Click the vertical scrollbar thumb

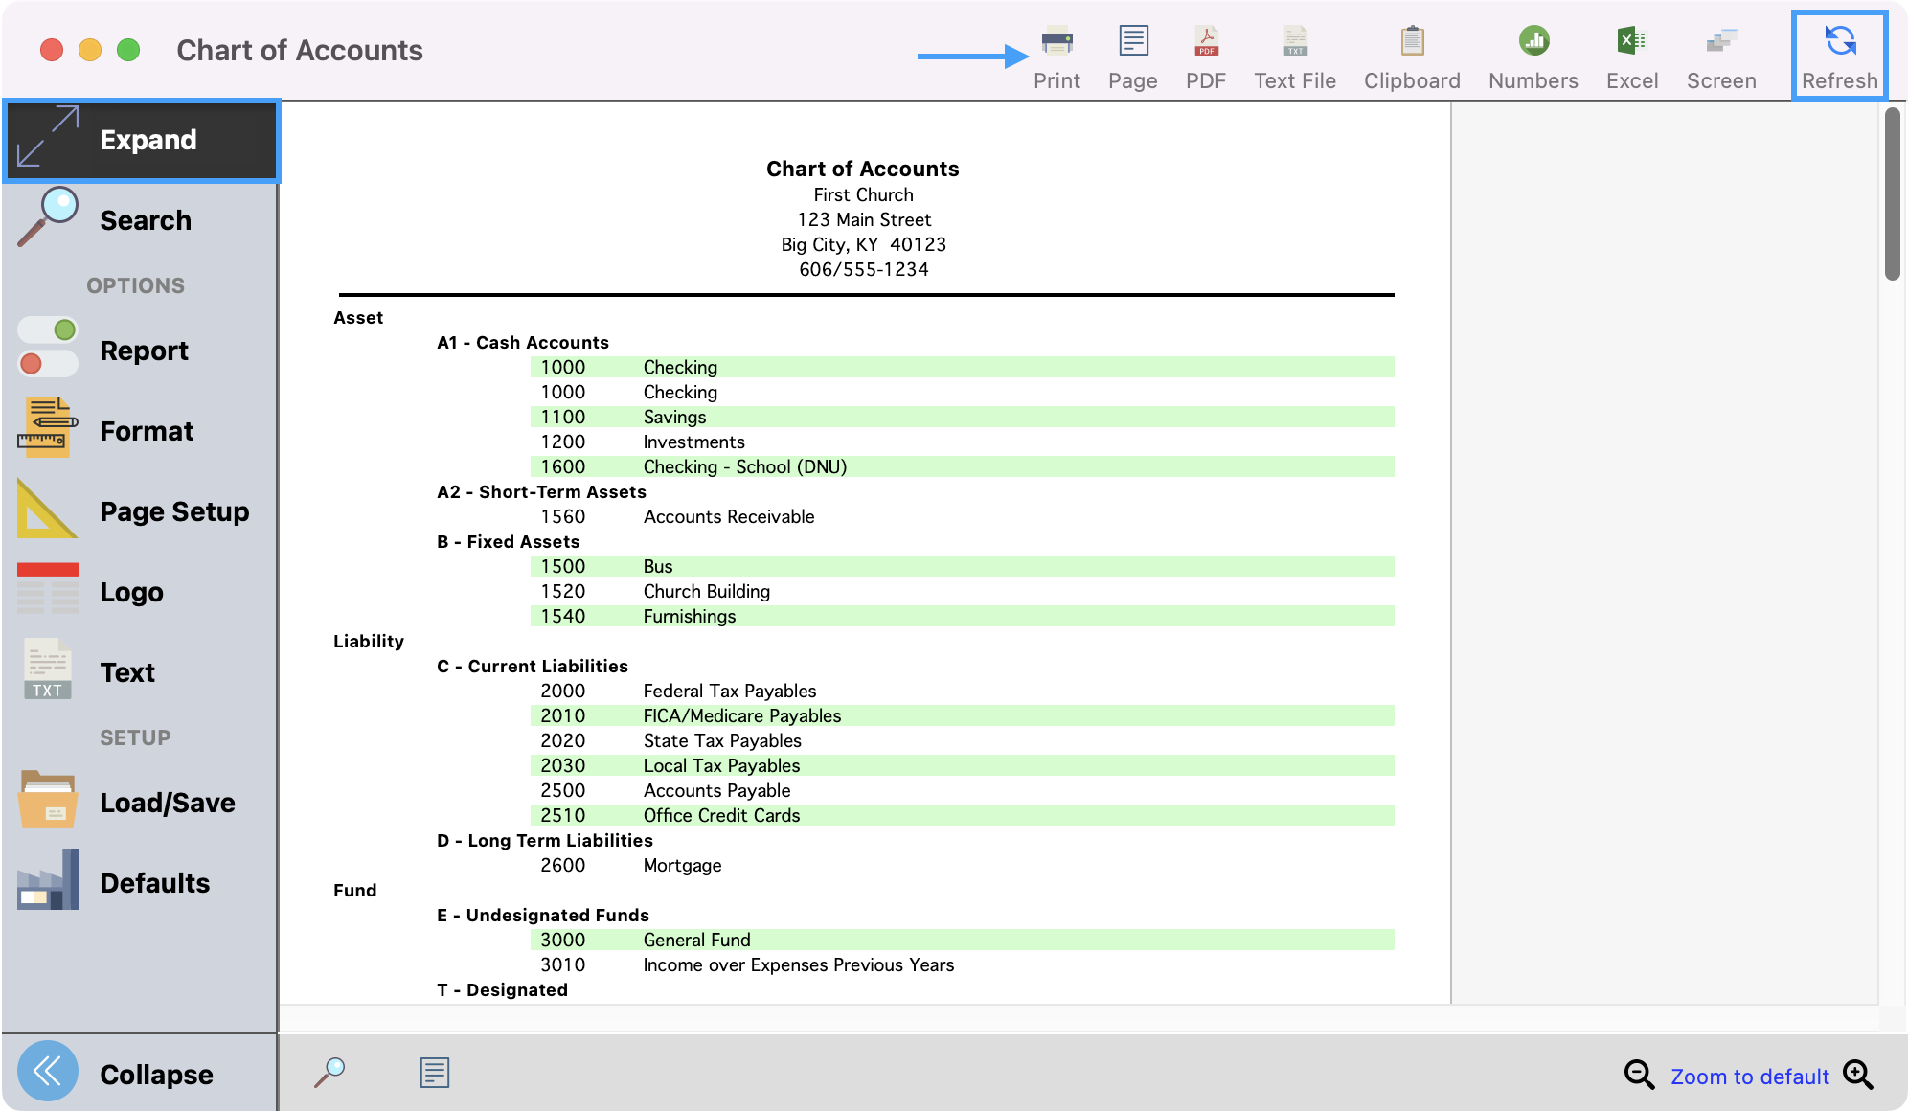(1892, 194)
